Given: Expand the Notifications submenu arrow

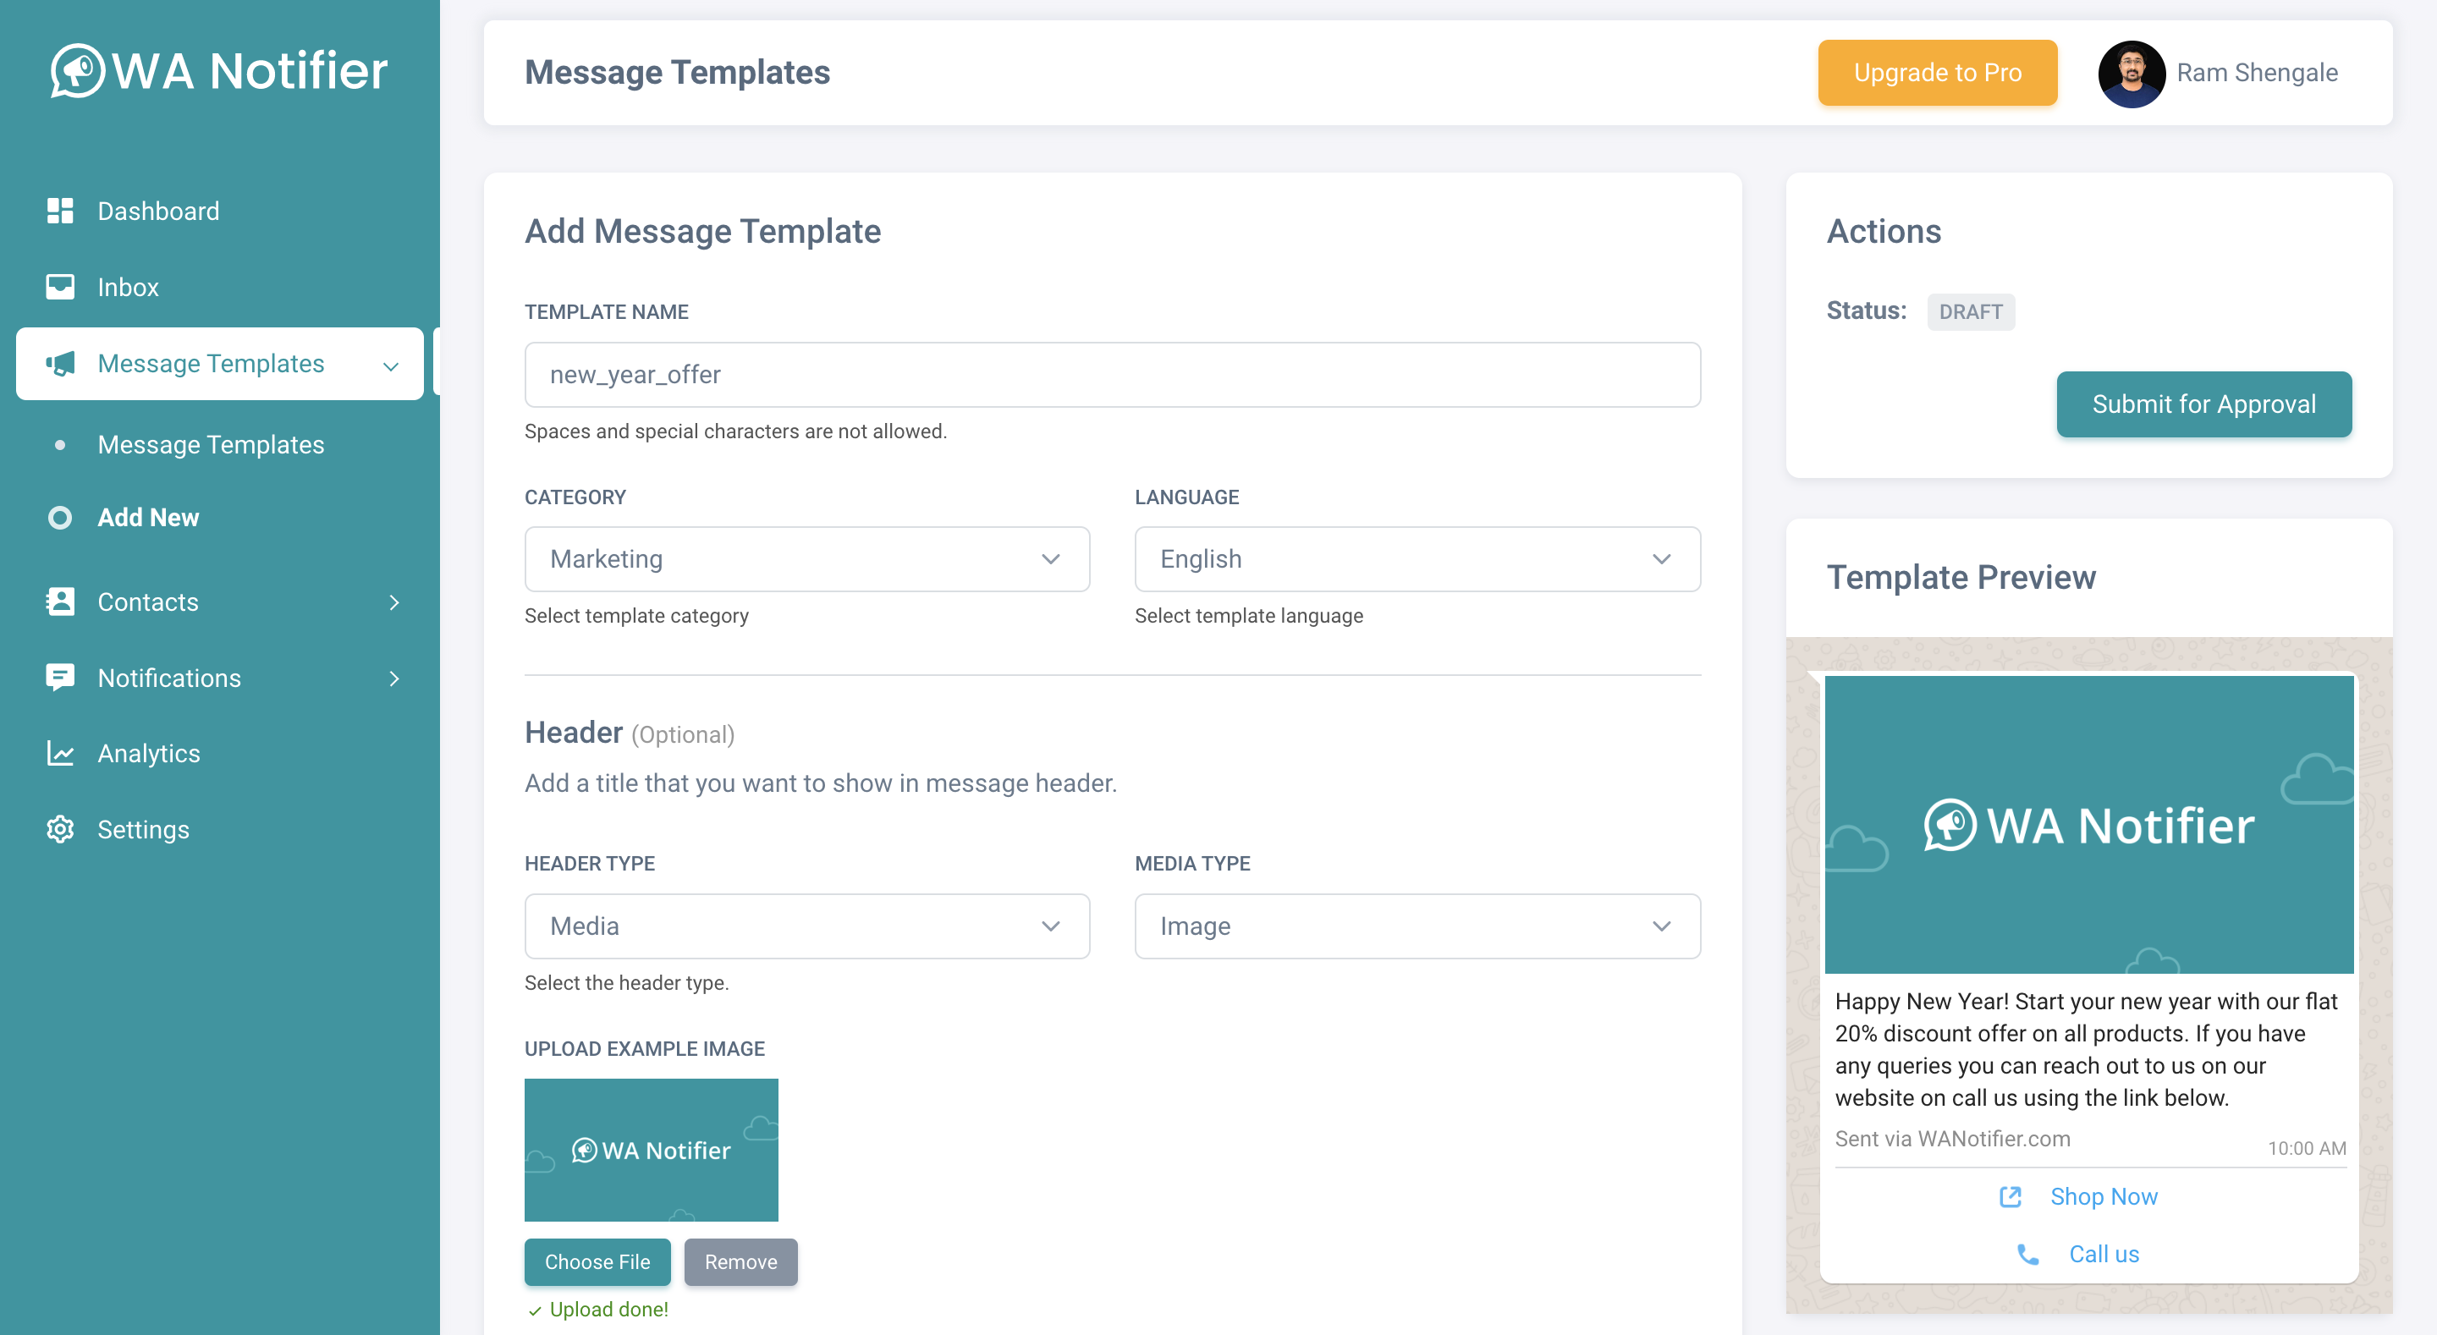Looking at the screenshot, I should (x=394, y=678).
